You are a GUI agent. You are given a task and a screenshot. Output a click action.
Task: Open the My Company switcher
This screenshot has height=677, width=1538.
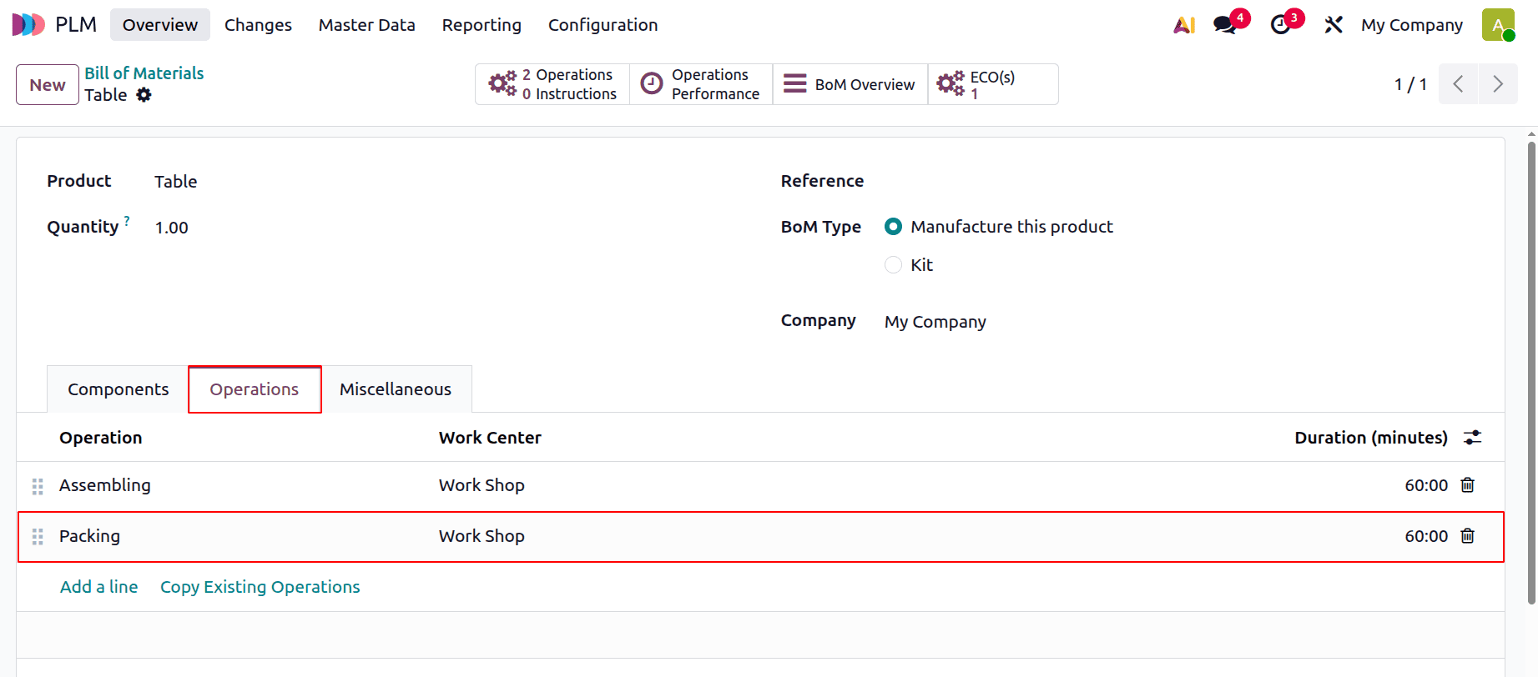pos(1412,25)
